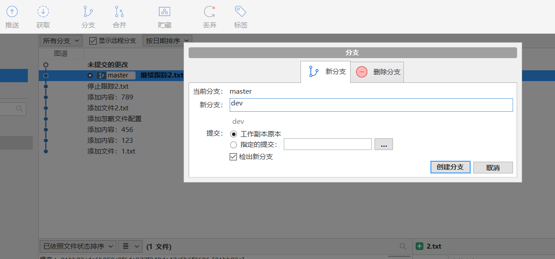Click the 取消 button

point(493,168)
